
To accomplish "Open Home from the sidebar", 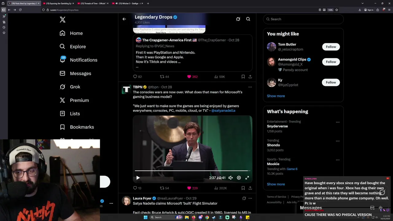I will [x=71, y=33].
